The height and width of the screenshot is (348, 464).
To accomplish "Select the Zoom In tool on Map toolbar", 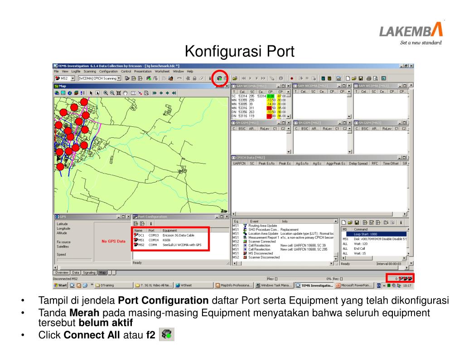I will (106, 93).
